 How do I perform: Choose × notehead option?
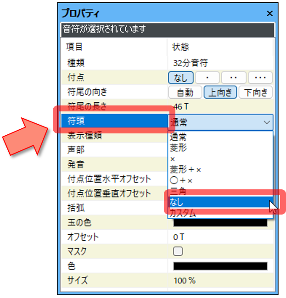click(173, 159)
